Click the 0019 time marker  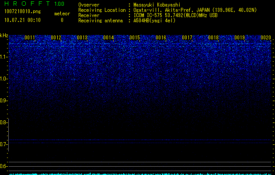[x=240, y=38]
